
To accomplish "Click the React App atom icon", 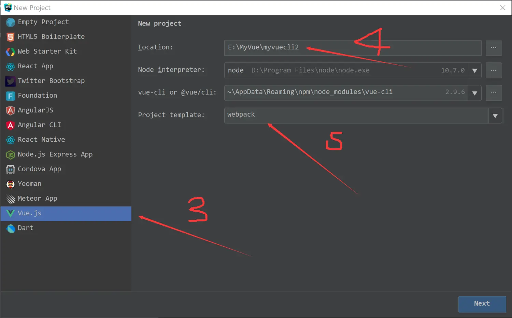I will click(x=11, y=66).
